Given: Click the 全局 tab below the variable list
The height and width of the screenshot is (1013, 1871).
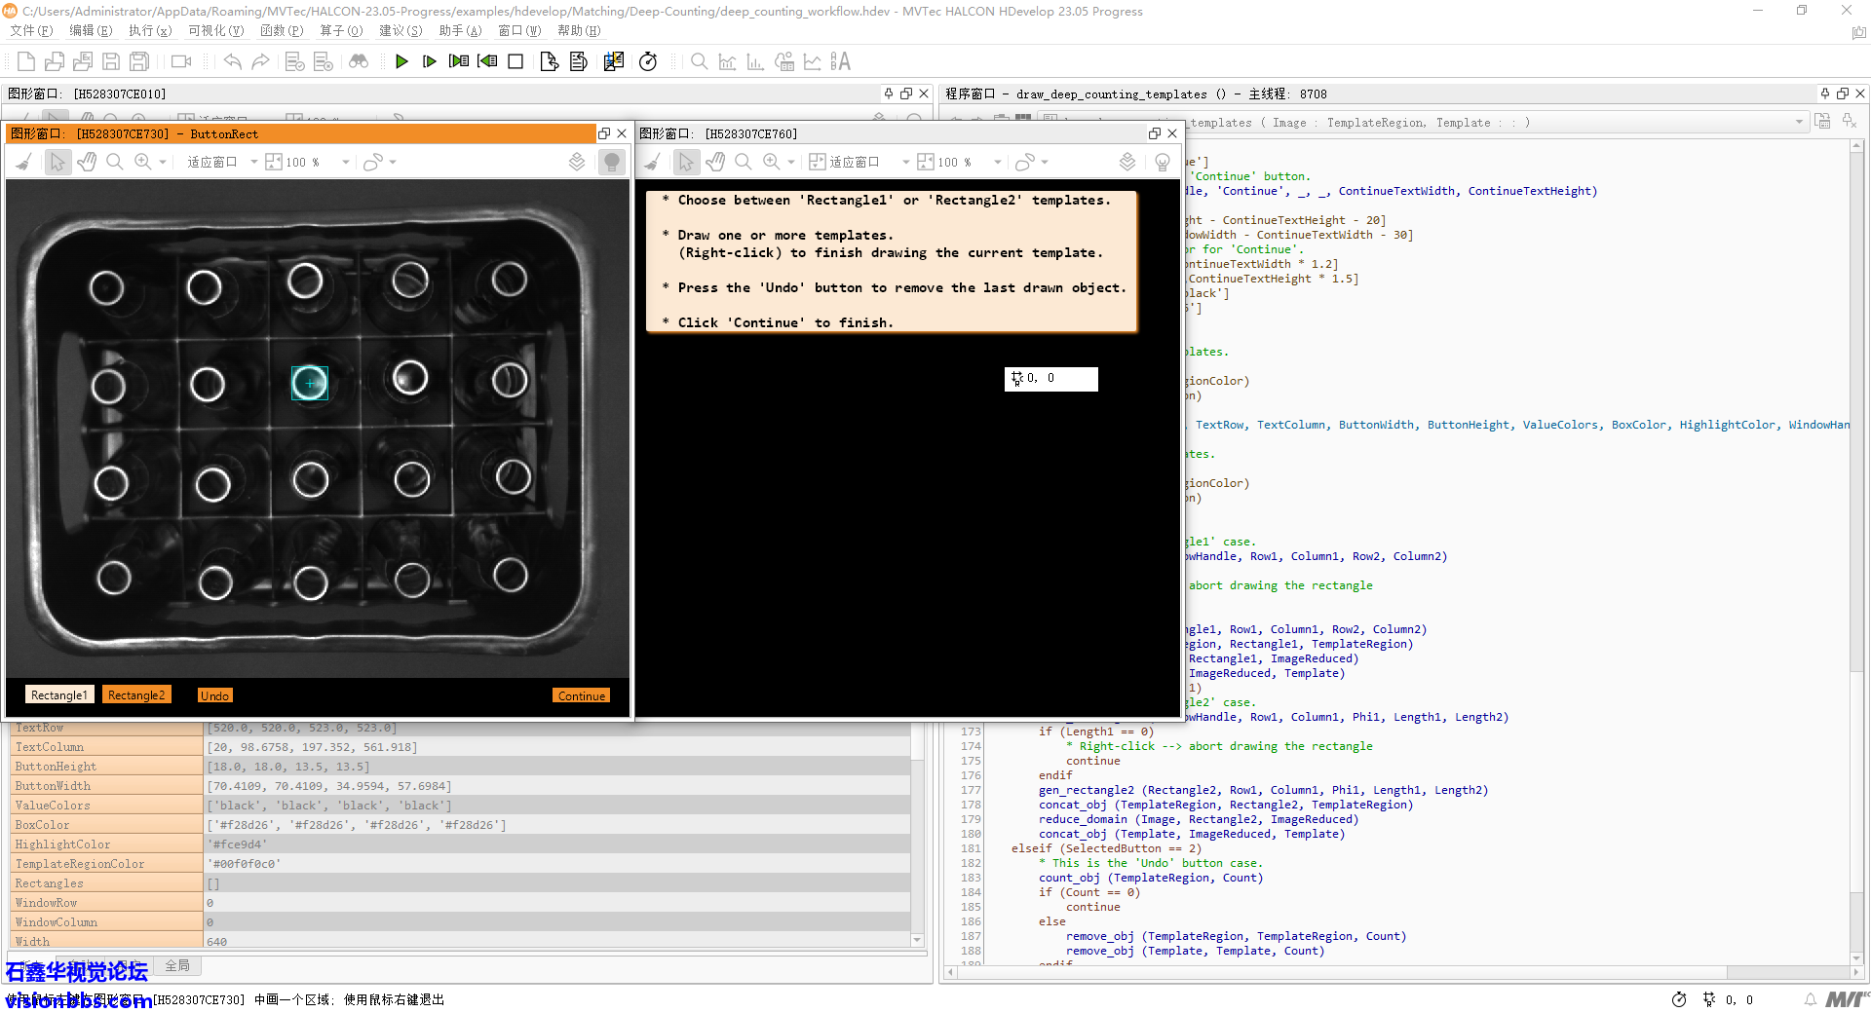Looking at the screenshot, I should click(x=177, y=965).
